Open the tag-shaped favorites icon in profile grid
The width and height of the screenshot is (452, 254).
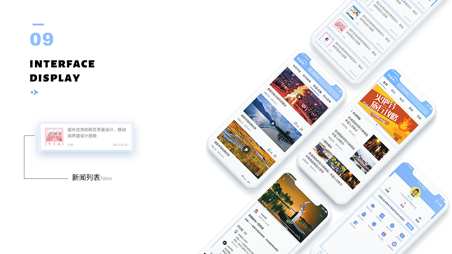pos(364,214)
